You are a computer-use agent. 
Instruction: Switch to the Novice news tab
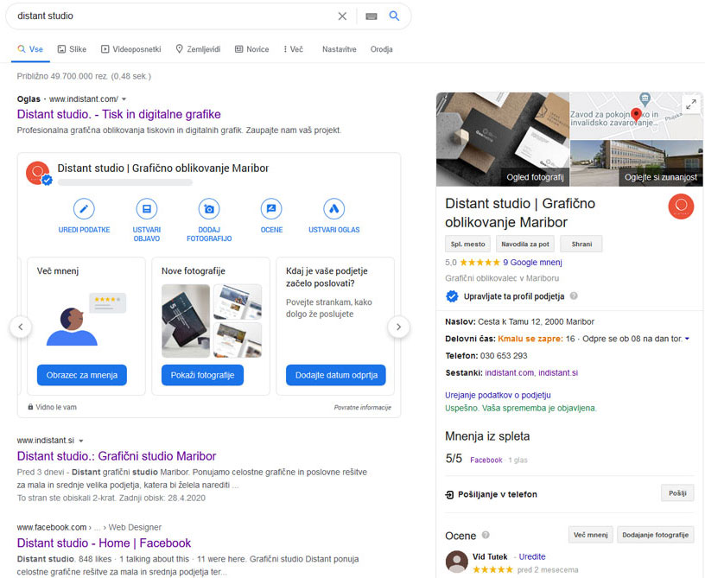[251, 49]
